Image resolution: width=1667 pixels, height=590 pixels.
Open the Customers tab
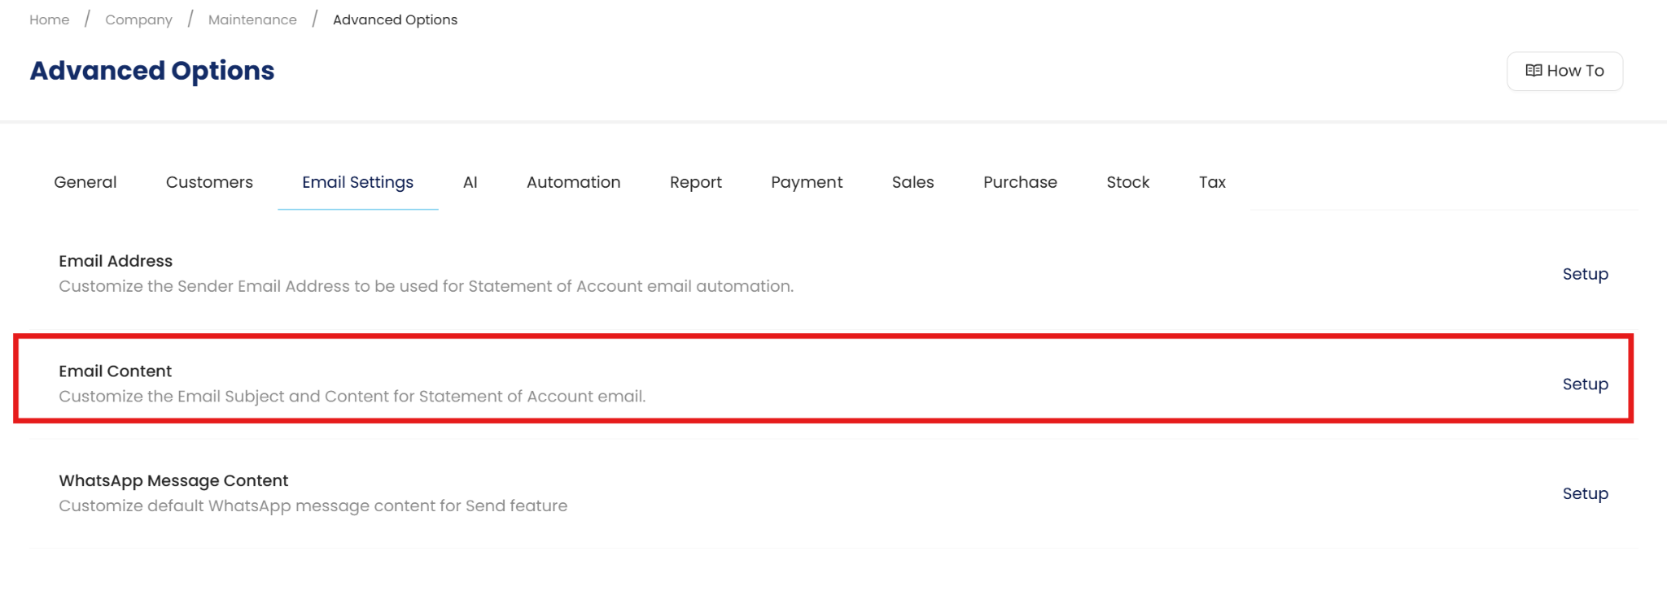coord(209,182)
